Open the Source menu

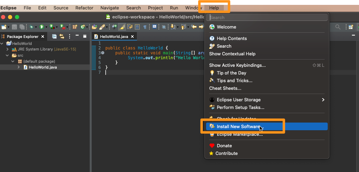(x=61, y=8)
